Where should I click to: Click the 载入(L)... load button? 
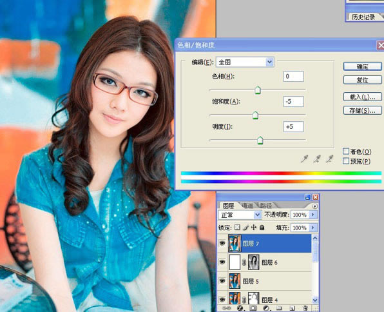click(363, 97)
